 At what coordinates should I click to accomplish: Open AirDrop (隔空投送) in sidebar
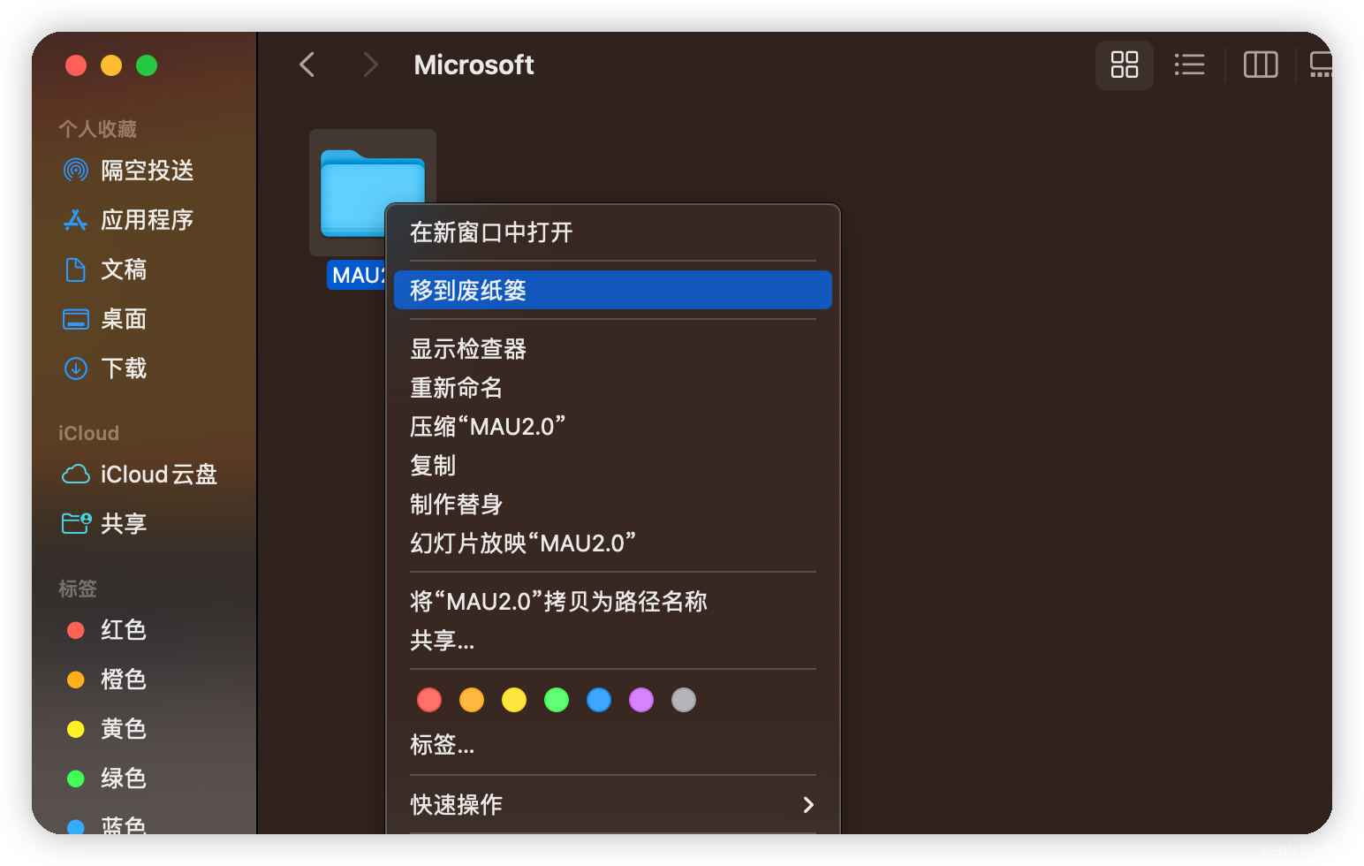click(128, 170)
